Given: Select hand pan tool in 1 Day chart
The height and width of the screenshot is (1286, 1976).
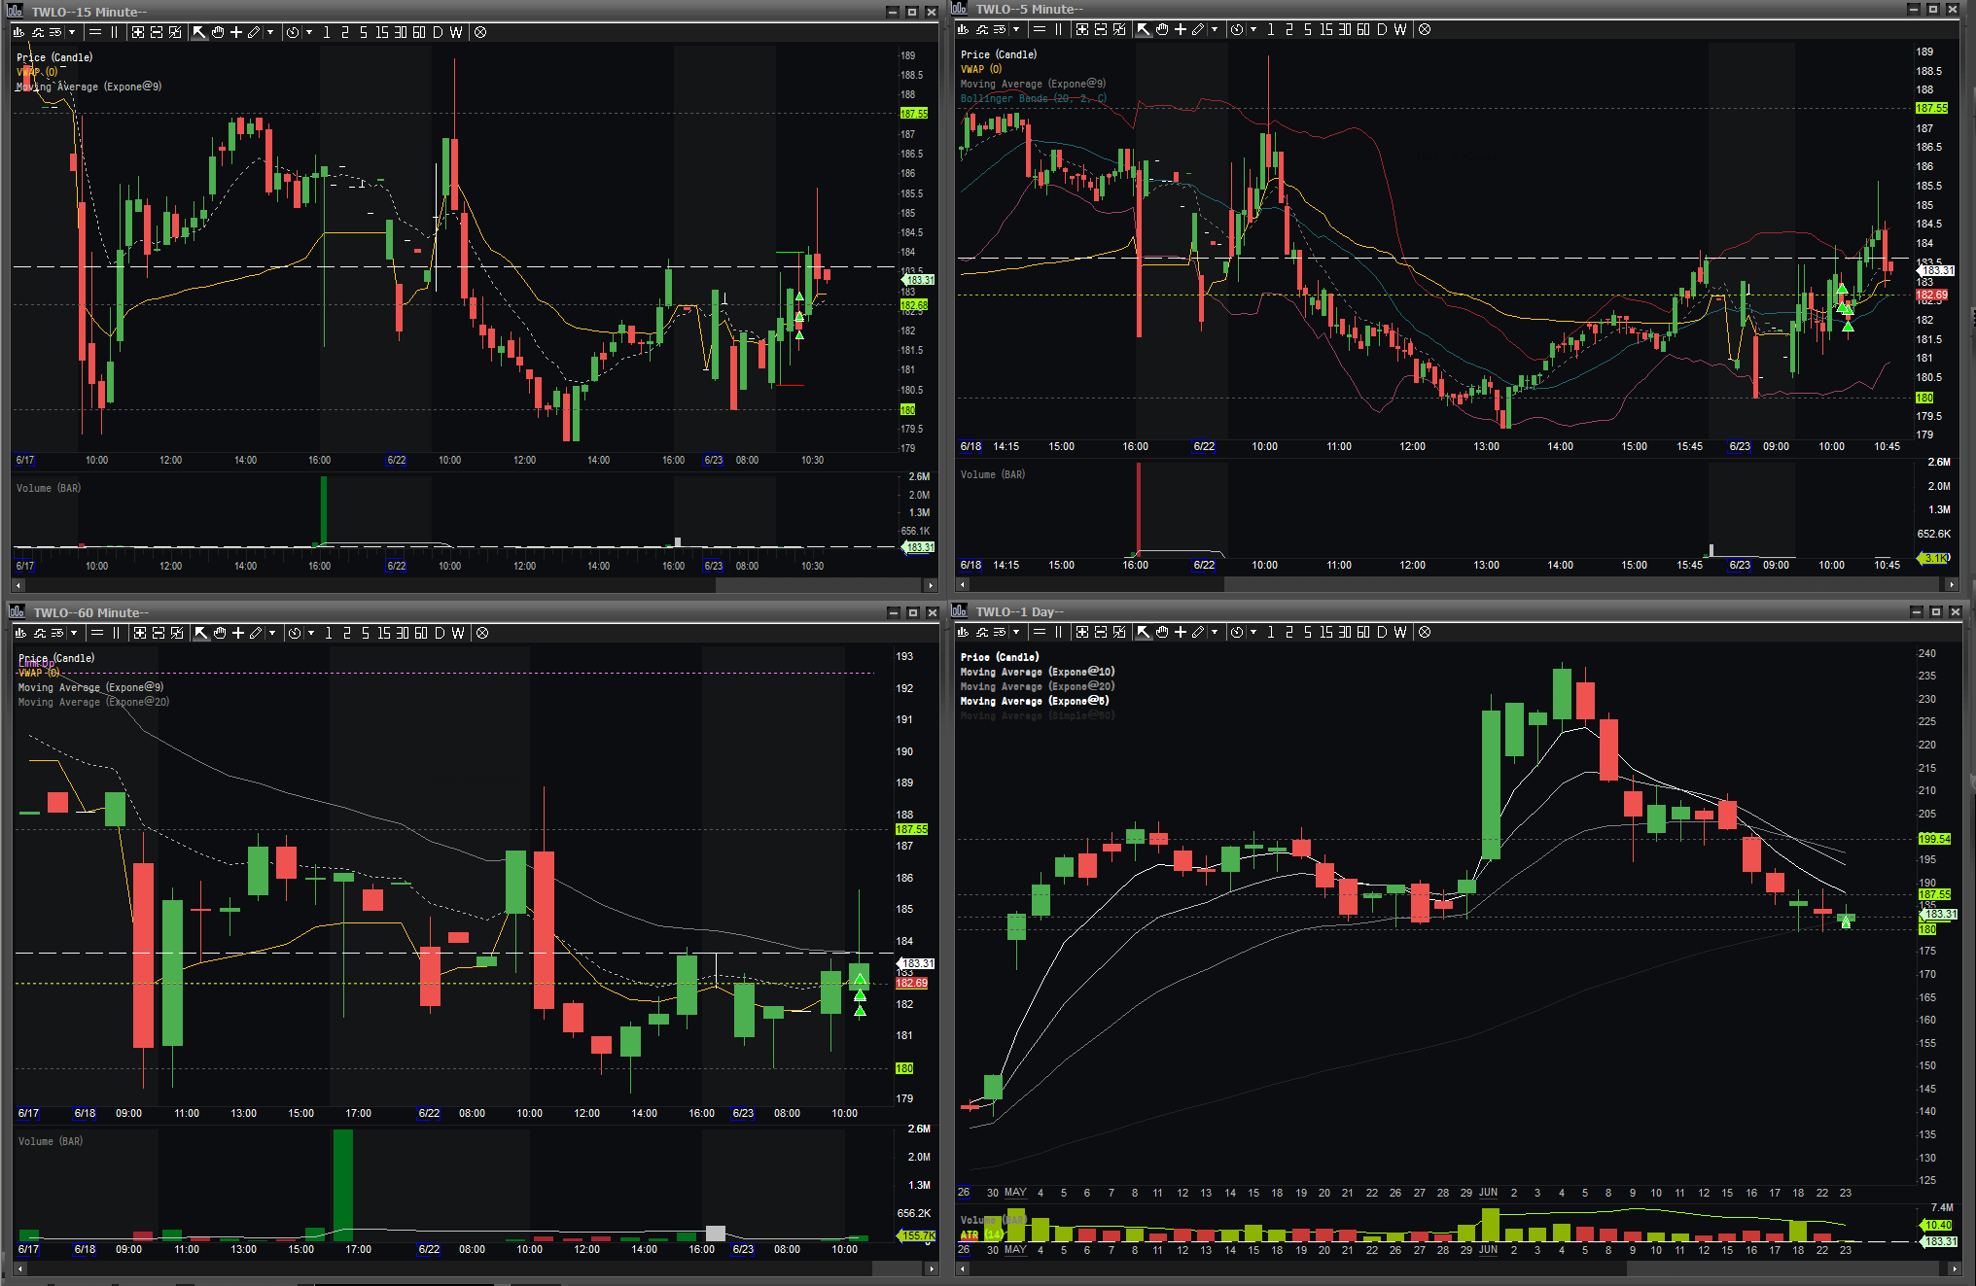Looking at the screenshot, I should pyautogui.click(x=1162, y=632).
